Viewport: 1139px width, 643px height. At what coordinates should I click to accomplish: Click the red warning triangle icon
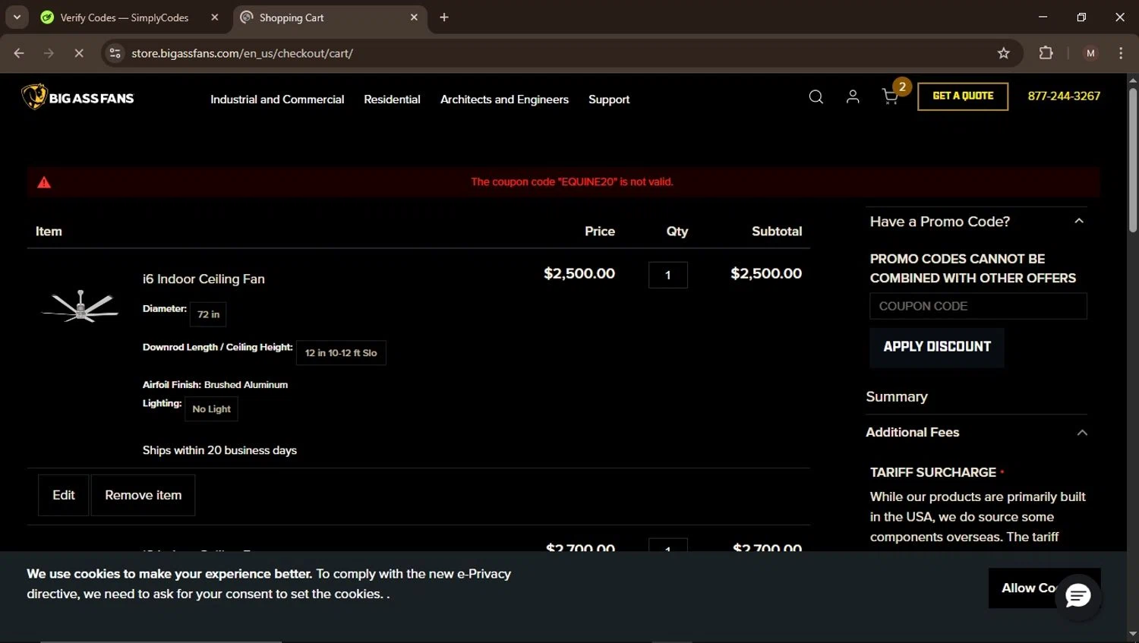[x=44, y=182]
